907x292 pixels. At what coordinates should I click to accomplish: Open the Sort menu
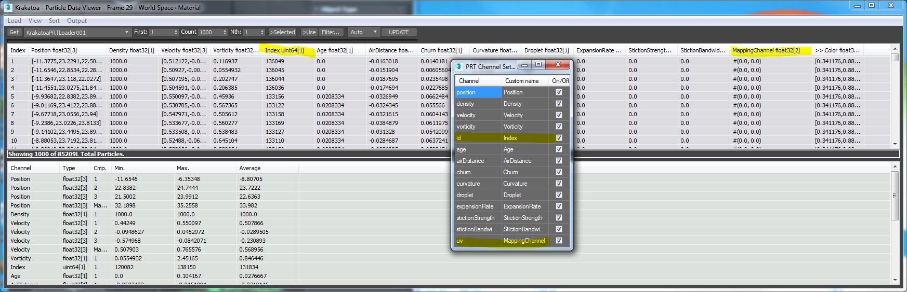point(54,21)
